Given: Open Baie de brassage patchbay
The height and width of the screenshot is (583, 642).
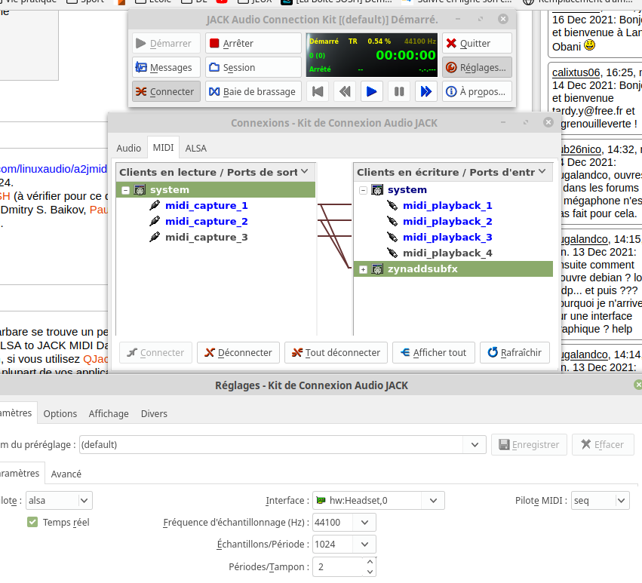Looking at the screenshot, I should pyautogui.click(x=253, y=91).
